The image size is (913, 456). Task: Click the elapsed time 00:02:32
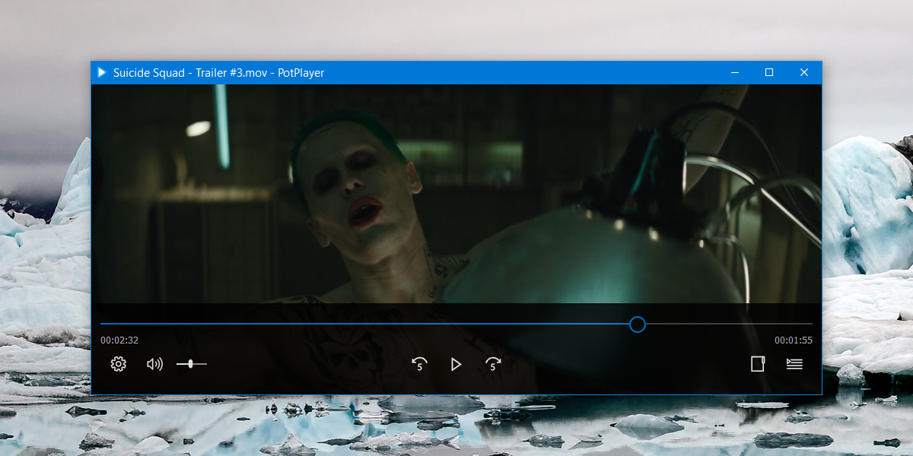(x=119, y=340)
